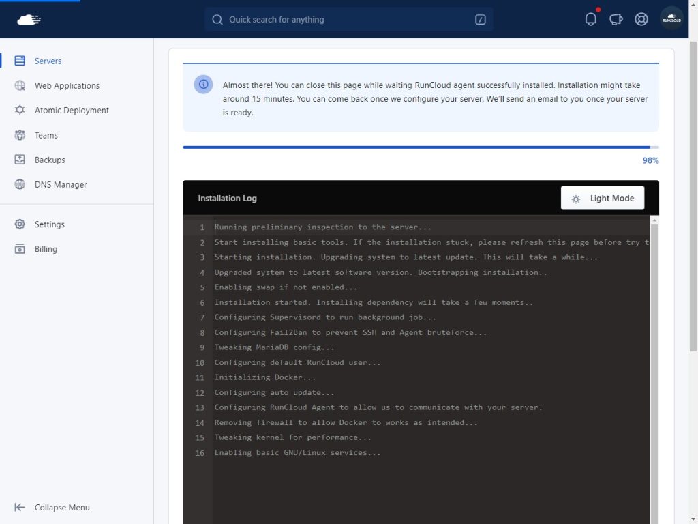Go to Web Applications
This screenshot has width=698, height=524.
[67, 85]
